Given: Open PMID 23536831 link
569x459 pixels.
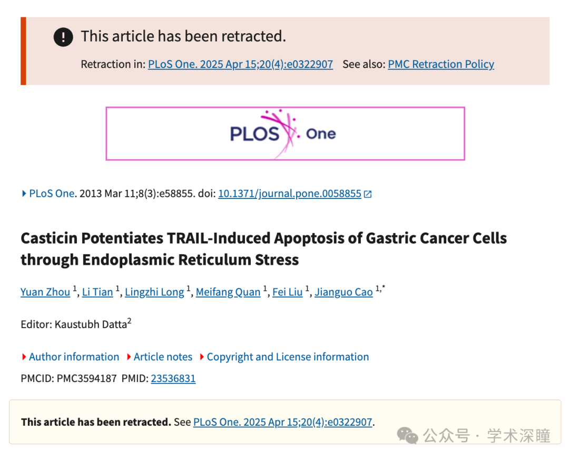Looking at the screenshot, I should (173, 378).
